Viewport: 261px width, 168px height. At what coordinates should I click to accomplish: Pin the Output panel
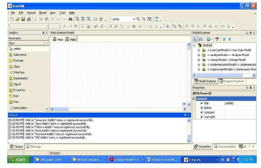(185, 115)
